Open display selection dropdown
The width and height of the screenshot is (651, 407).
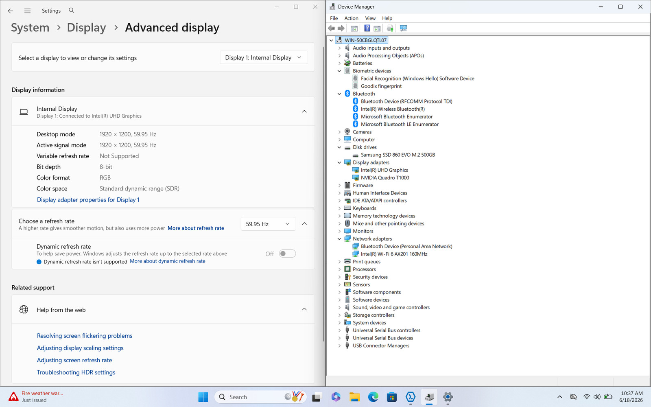[264, 58]
